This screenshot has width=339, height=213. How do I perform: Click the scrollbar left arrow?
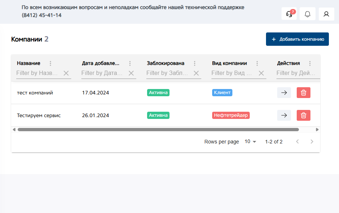(x=14, y=130)
